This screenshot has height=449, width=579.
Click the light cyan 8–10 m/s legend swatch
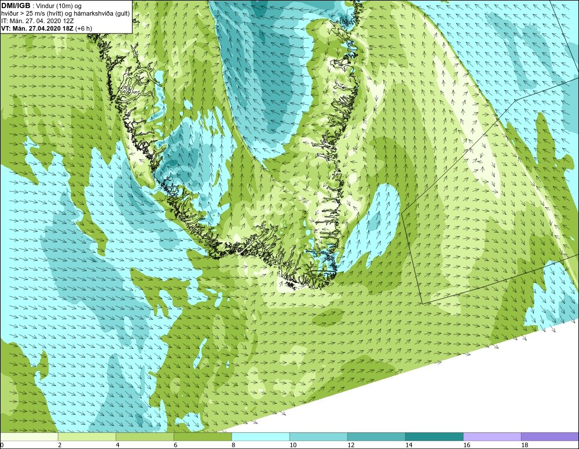(261, 437)
